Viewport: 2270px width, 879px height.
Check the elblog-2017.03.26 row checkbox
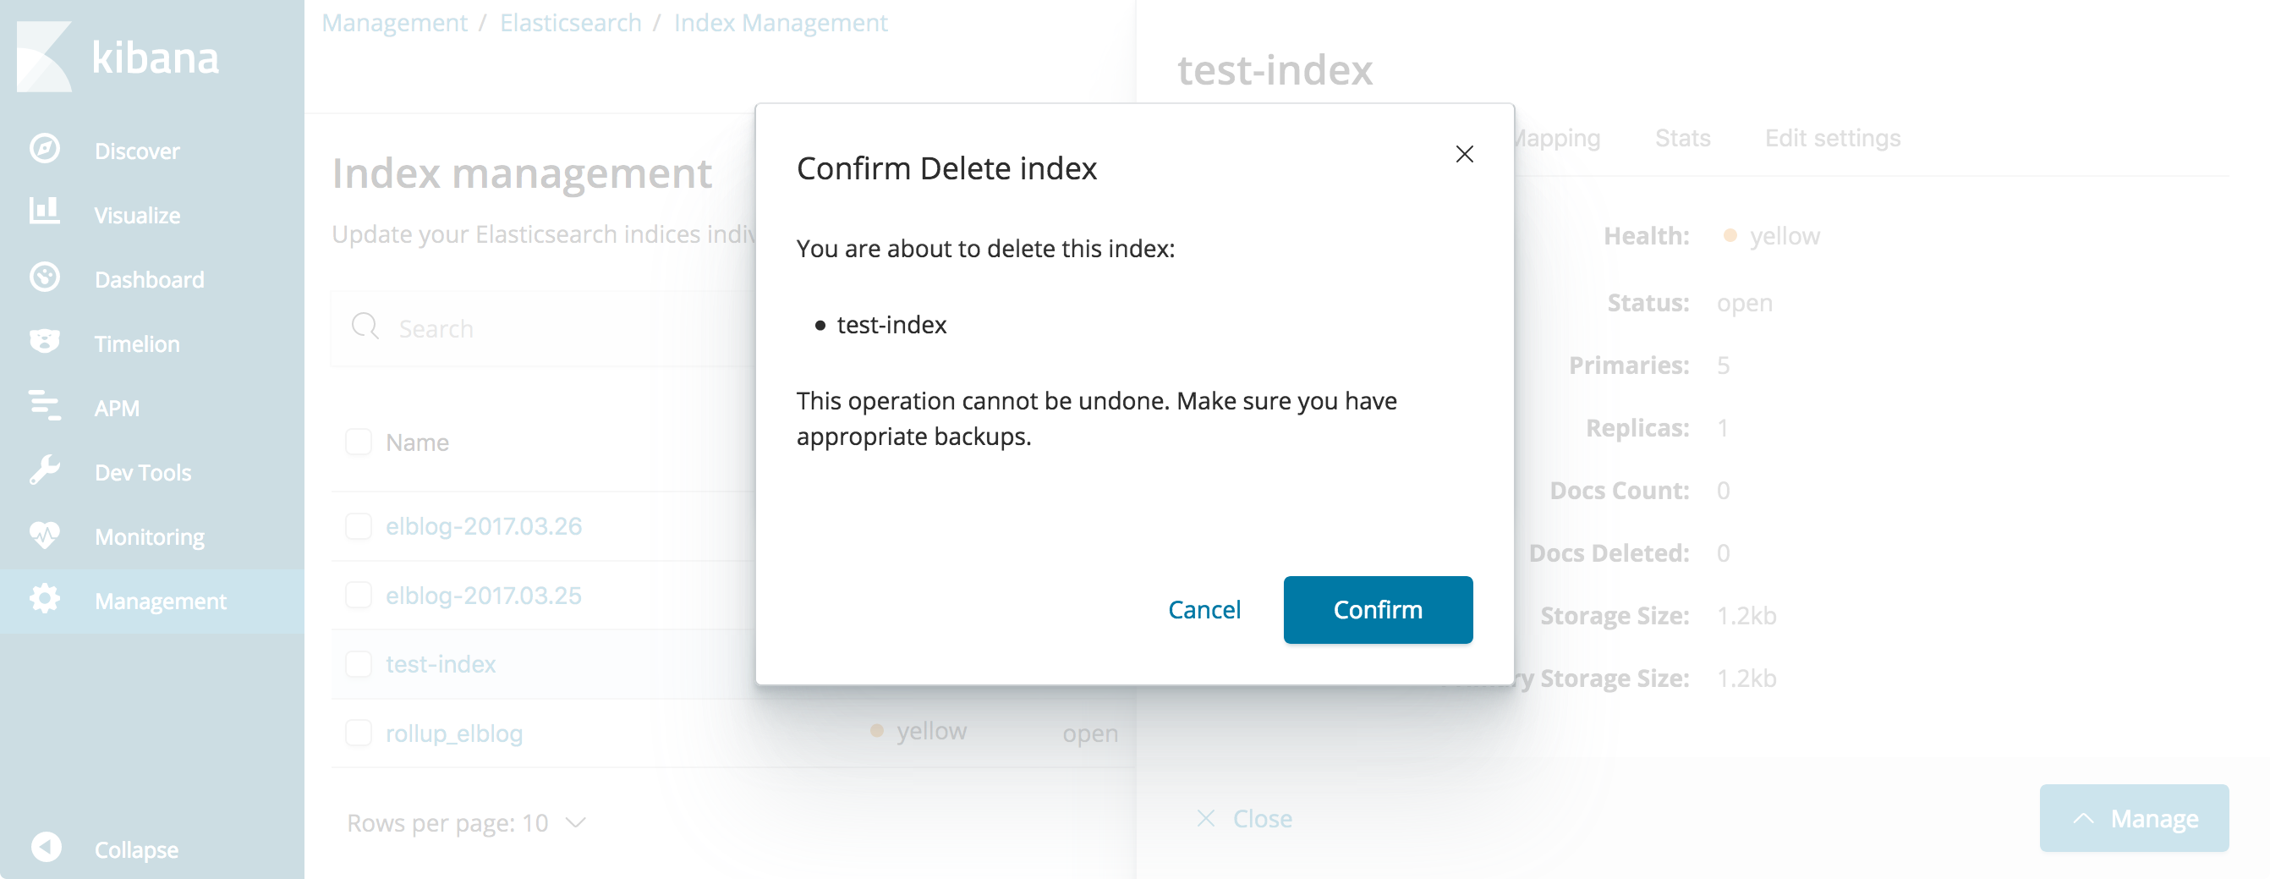click(x=359, y=526)
